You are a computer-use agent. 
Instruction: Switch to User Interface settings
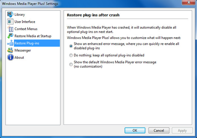point(25,22)
